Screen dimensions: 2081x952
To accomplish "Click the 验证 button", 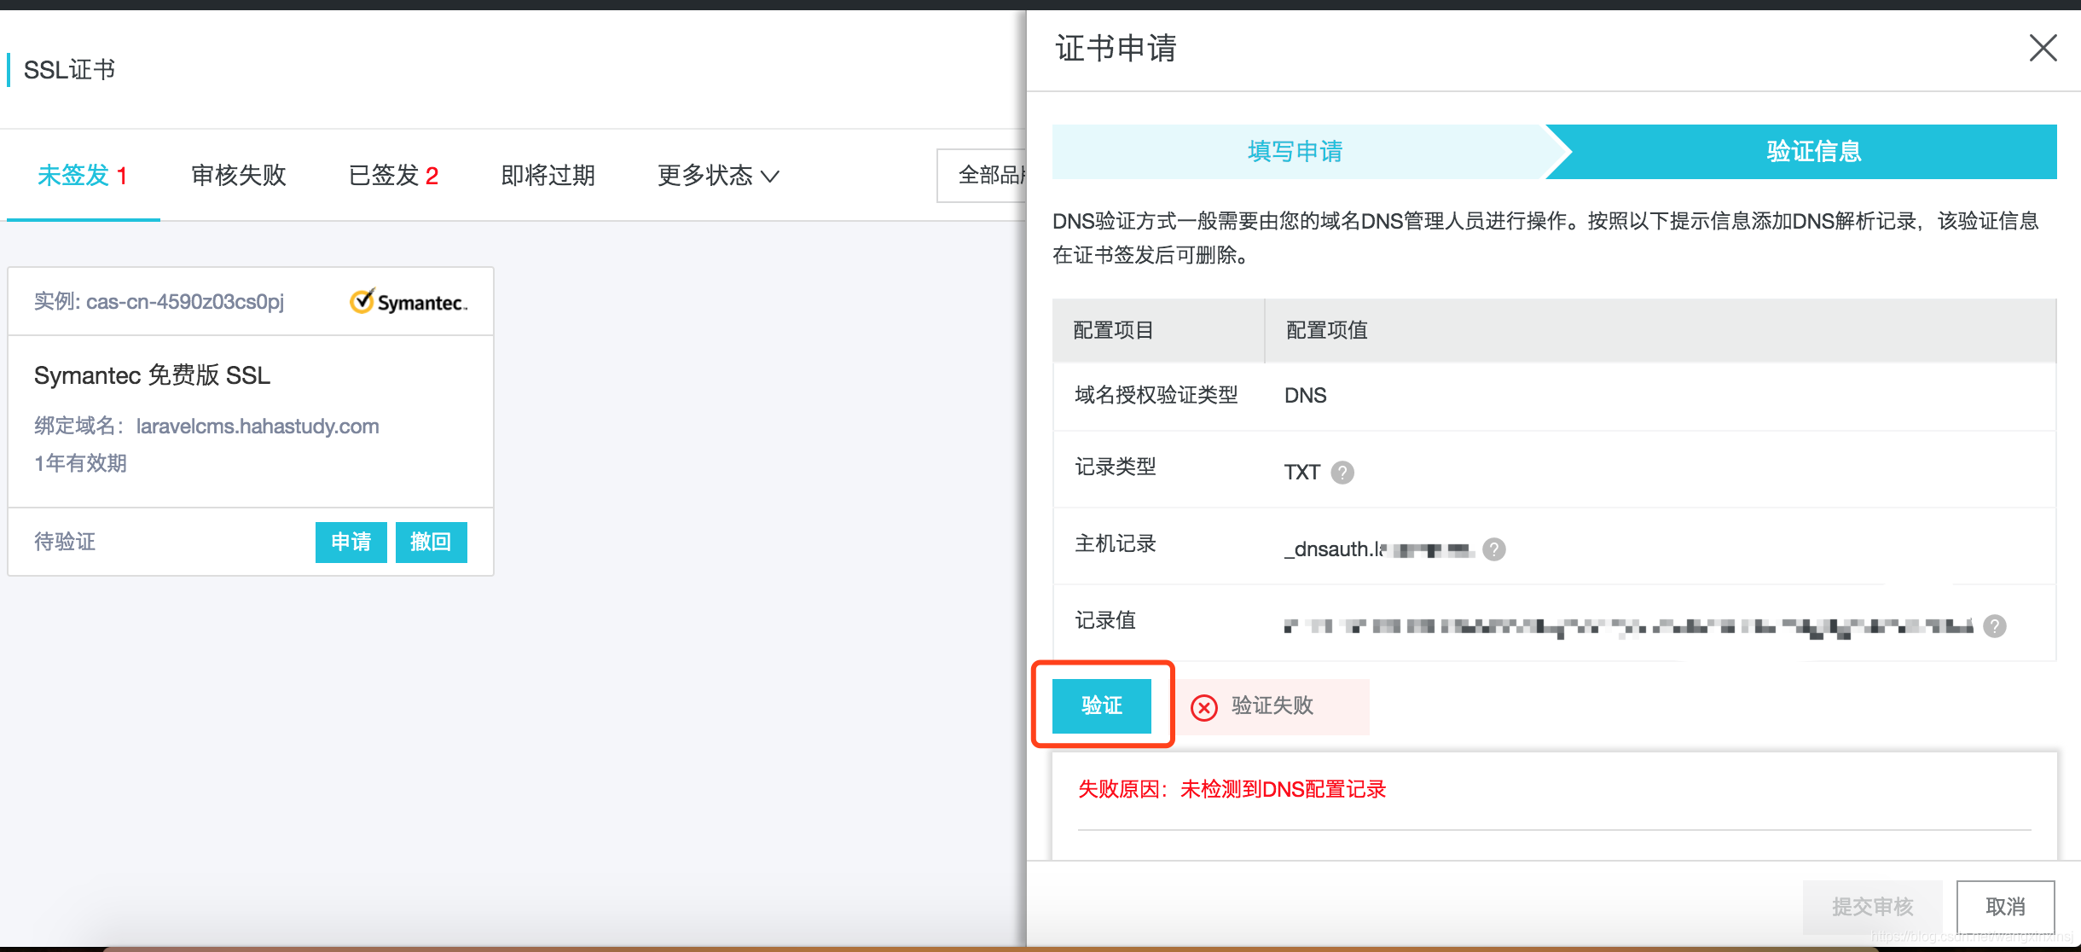I will 1102,706.
